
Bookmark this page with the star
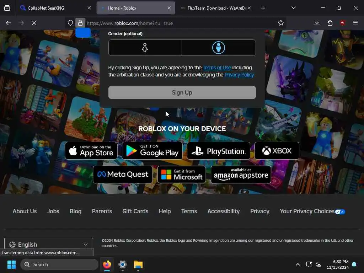(281, 23)
